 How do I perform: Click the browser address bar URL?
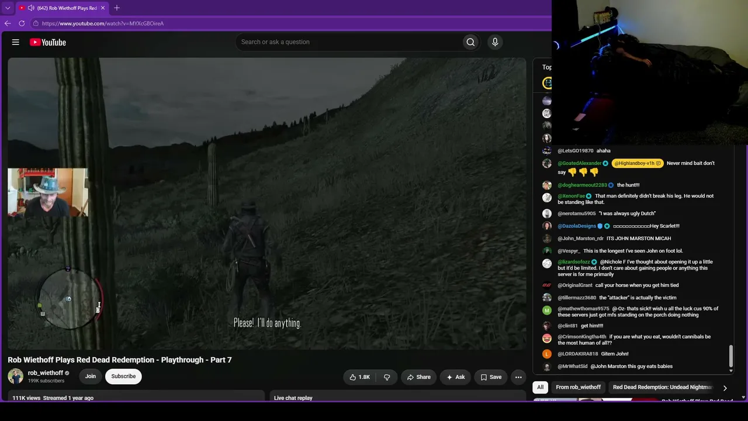point(103,23)
